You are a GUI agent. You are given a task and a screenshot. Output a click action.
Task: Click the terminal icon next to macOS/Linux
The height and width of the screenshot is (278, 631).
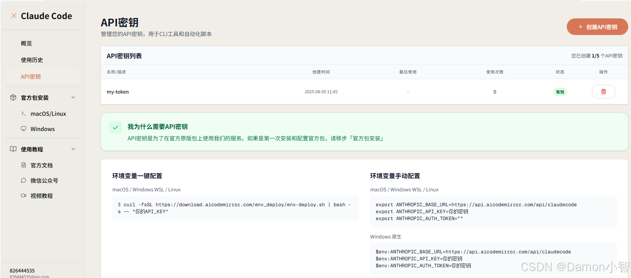click(24, 113)
